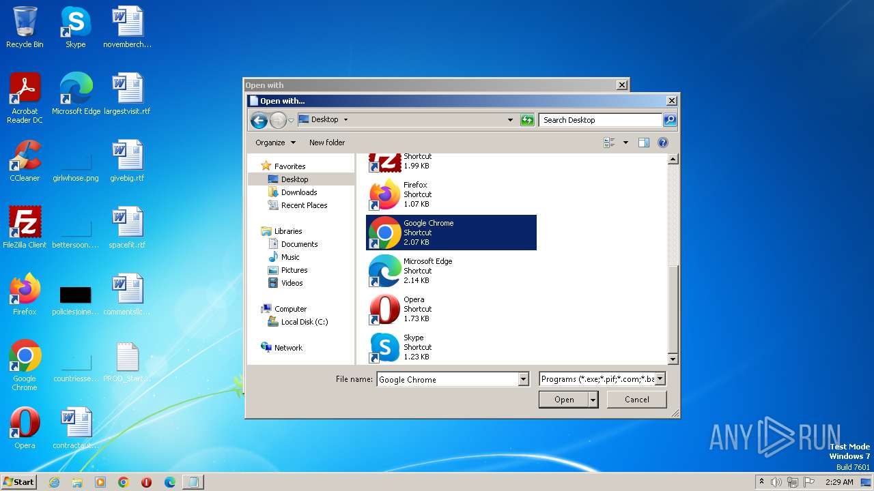Screen dimensions: 874x491
Task: Select spacefit.rtf desktop file
Action: 127,228
